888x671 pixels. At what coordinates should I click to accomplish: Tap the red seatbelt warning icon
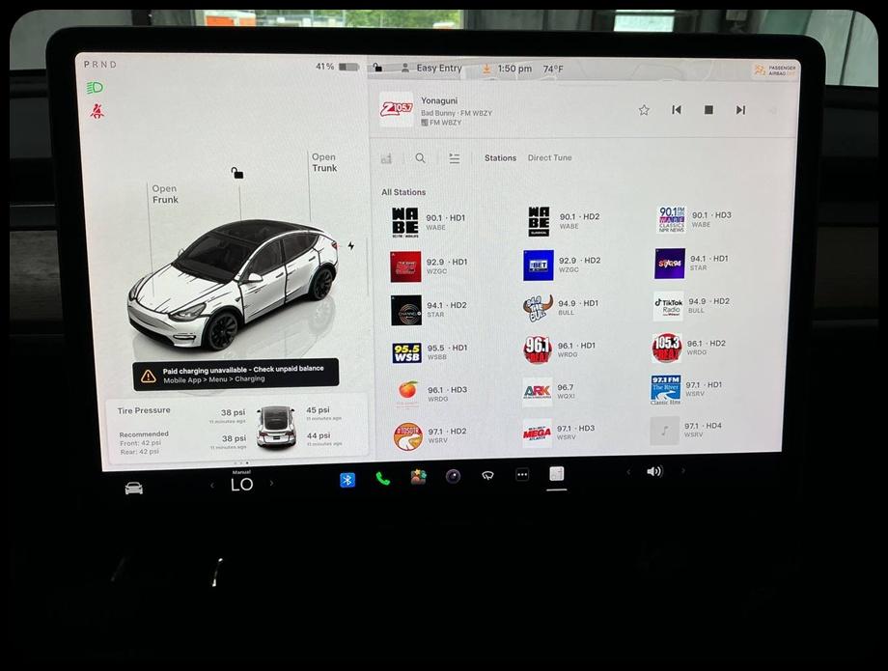(97, 111)
